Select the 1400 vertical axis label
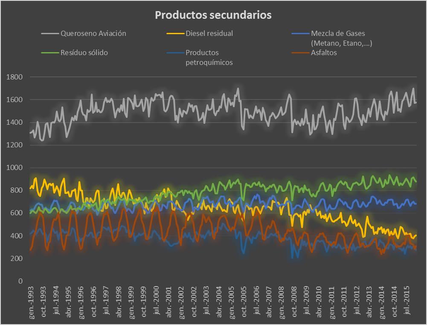The width and height of the screenshot is (427, 325). 14,123
